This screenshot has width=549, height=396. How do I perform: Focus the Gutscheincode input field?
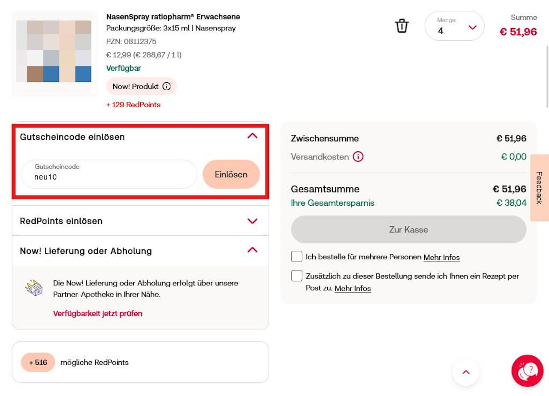[109, 174]
